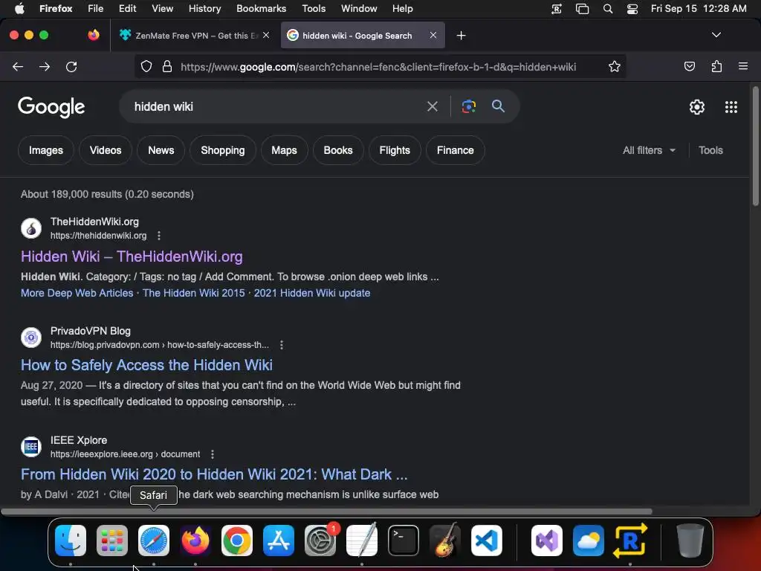Open Finder from the Dock
This screenshot has height=571, width=761.
(71, 541)
